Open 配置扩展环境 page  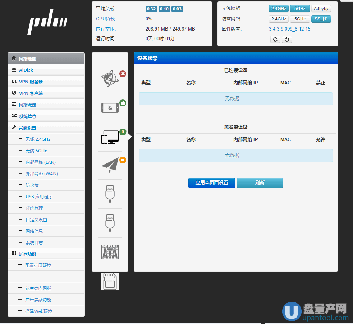[x=46, y=265]
